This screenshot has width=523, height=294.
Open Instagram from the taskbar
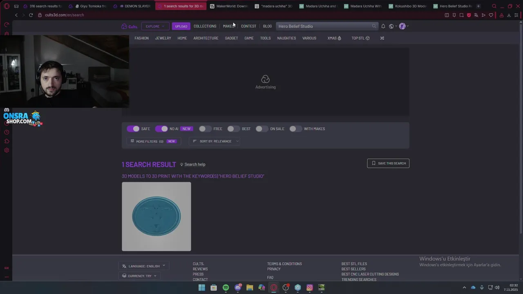(310, 287)
